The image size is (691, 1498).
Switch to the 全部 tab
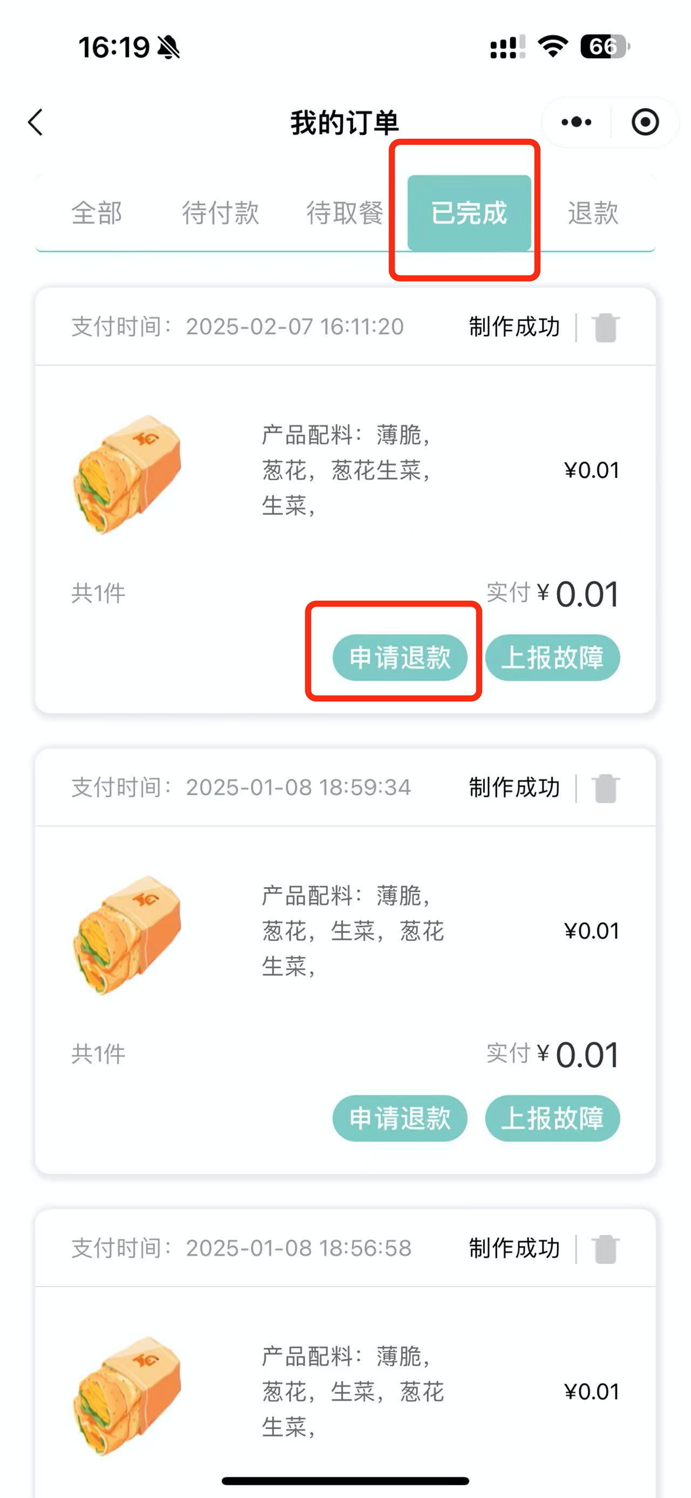coord(97,213)
